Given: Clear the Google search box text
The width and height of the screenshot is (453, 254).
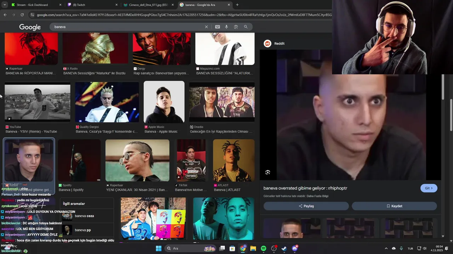Looking at the screenshot, I should tap(206, 27).
